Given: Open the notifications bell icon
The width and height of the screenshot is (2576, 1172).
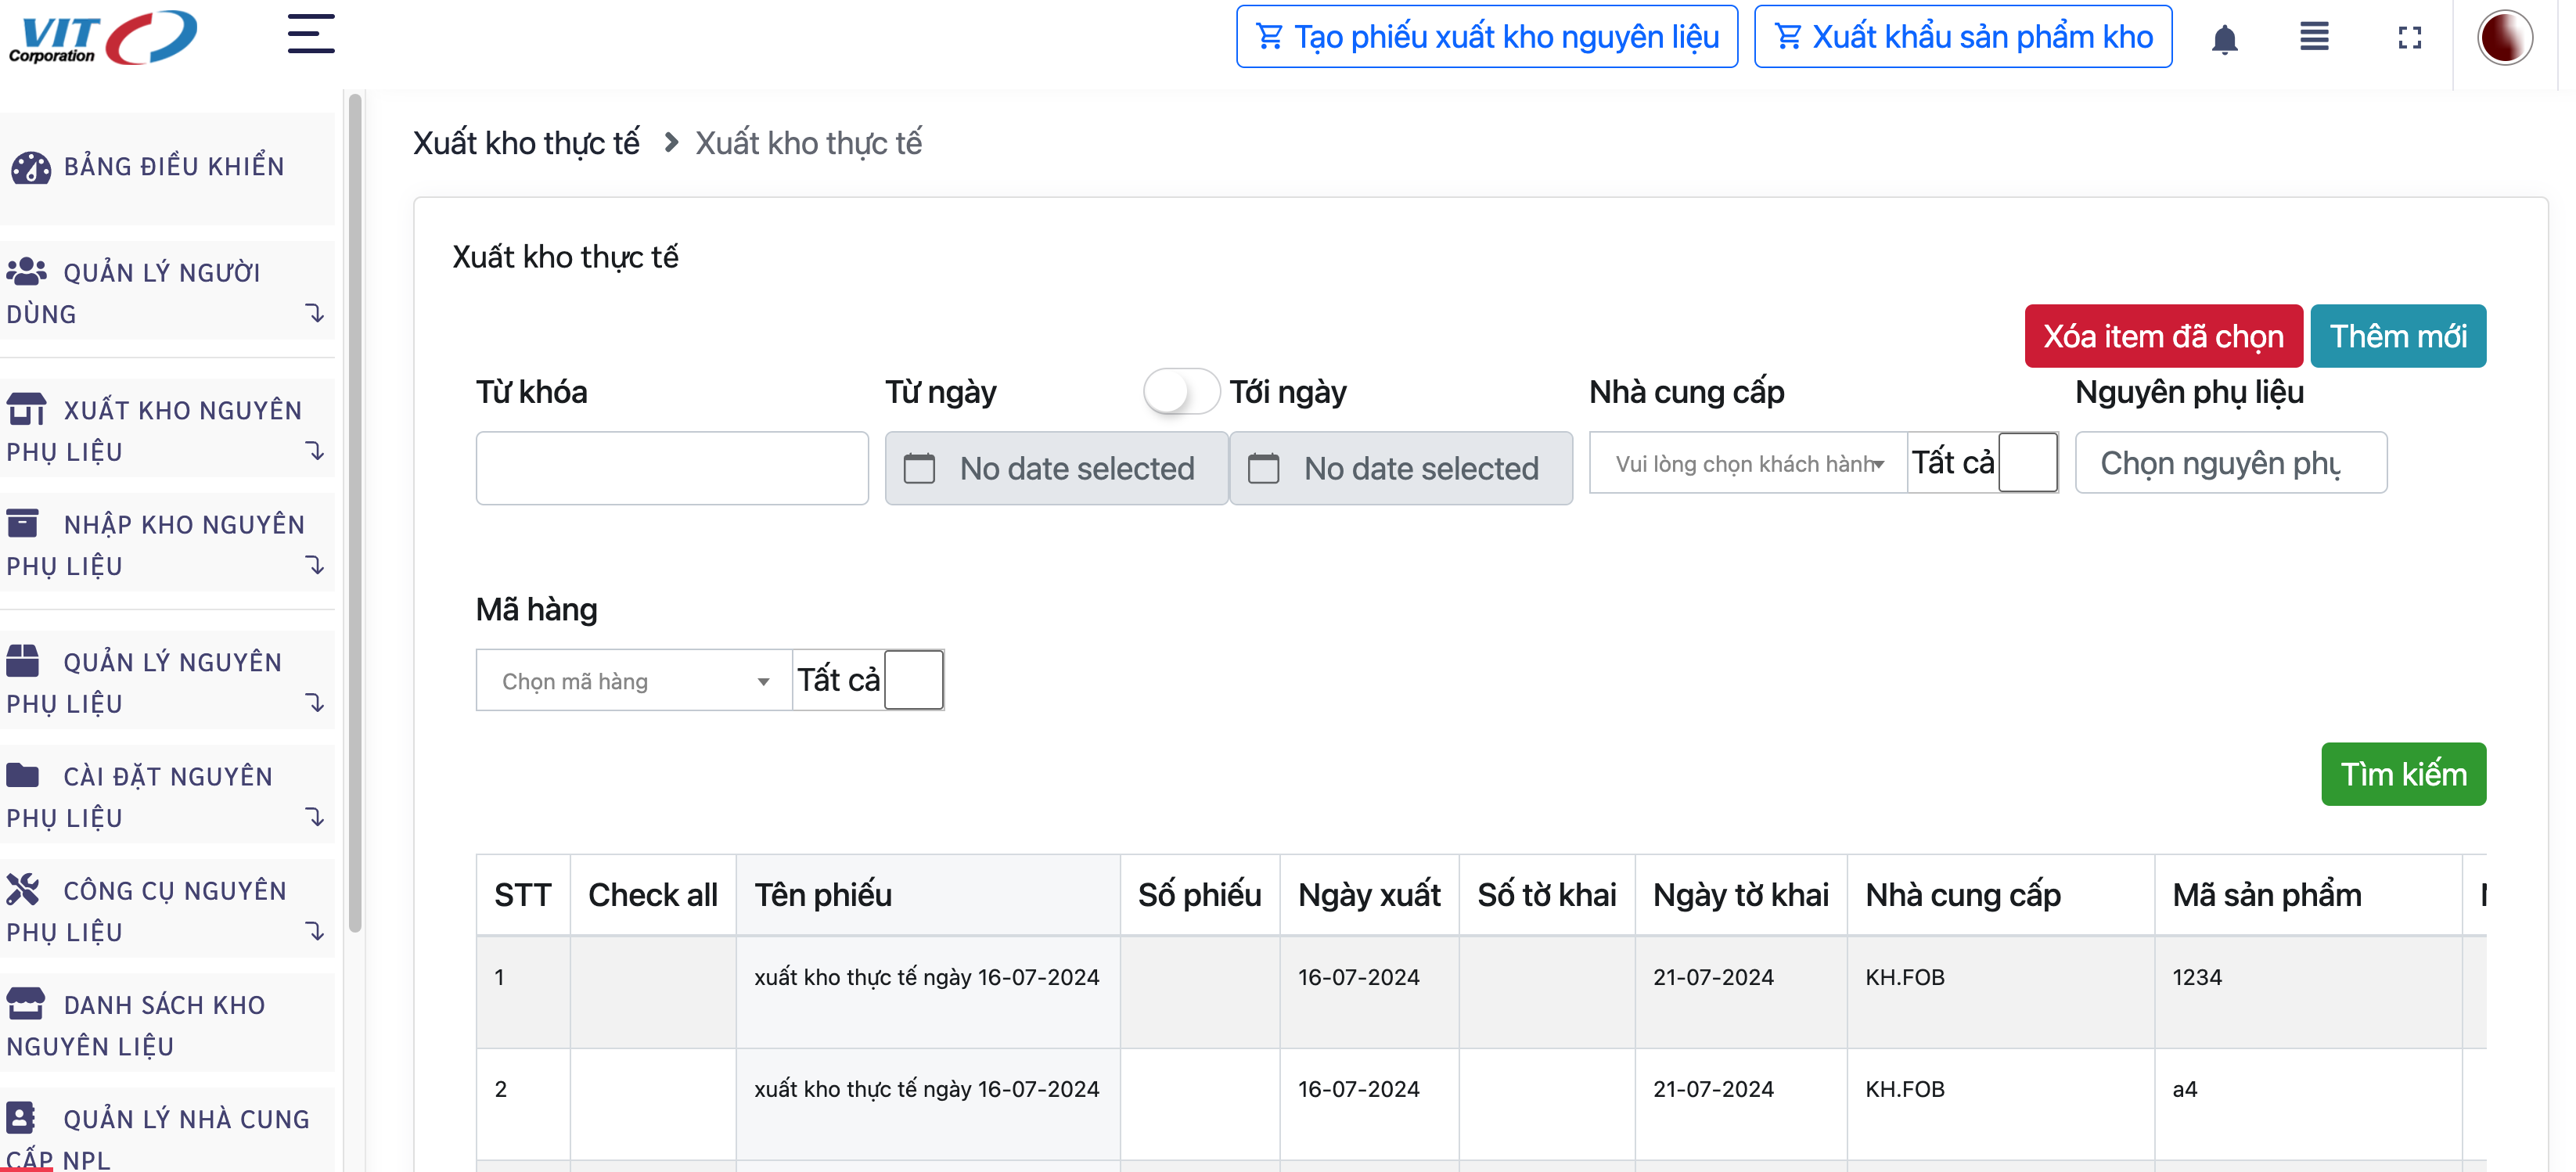Looking at the screenshot, I should [x=2224, y=39].
